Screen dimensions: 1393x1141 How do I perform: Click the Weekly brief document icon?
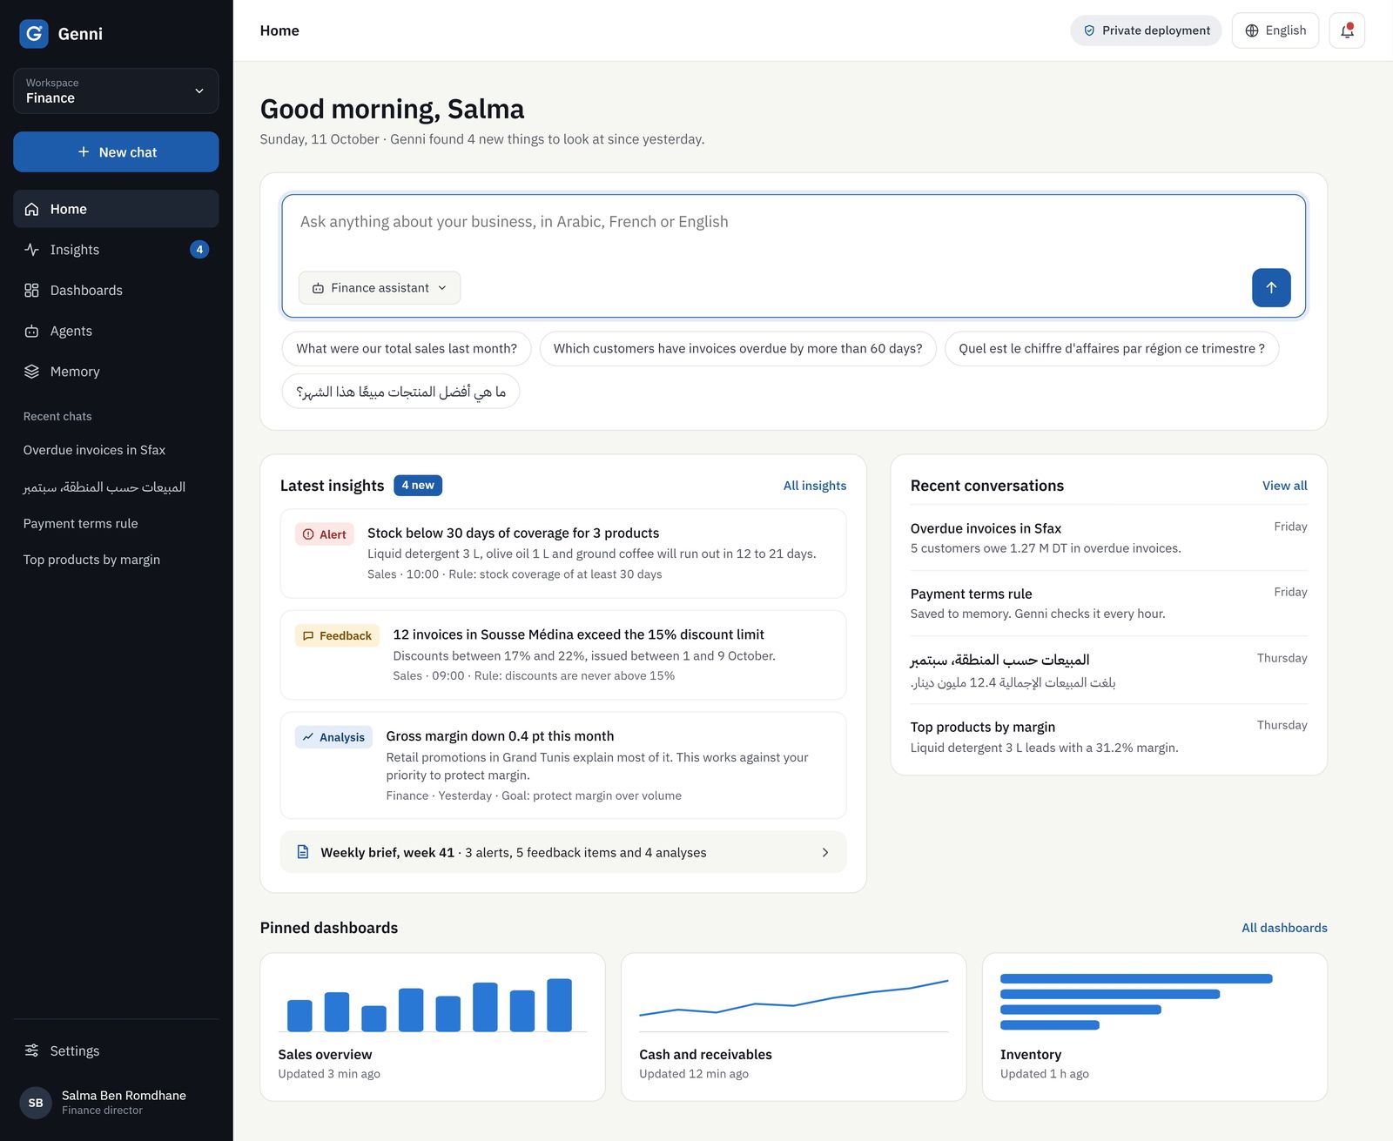coord(303,852)
